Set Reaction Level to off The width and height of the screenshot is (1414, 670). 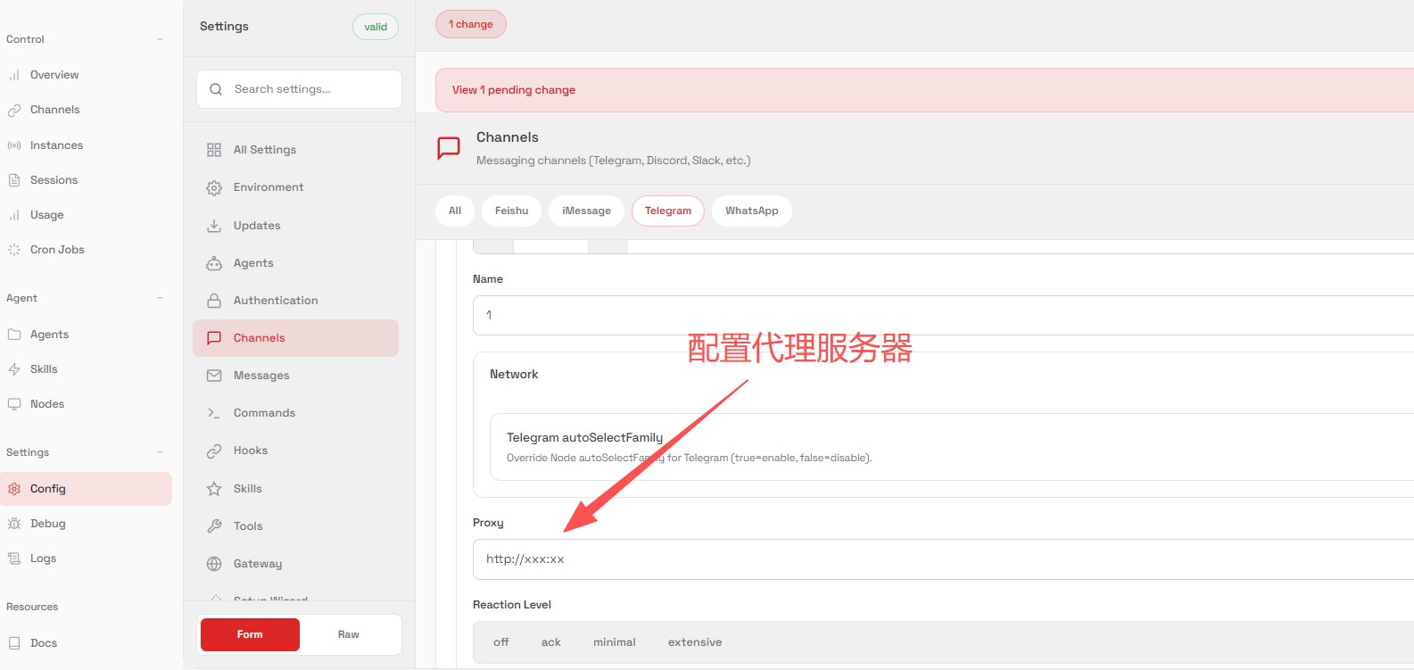click(x=501, y=642)
